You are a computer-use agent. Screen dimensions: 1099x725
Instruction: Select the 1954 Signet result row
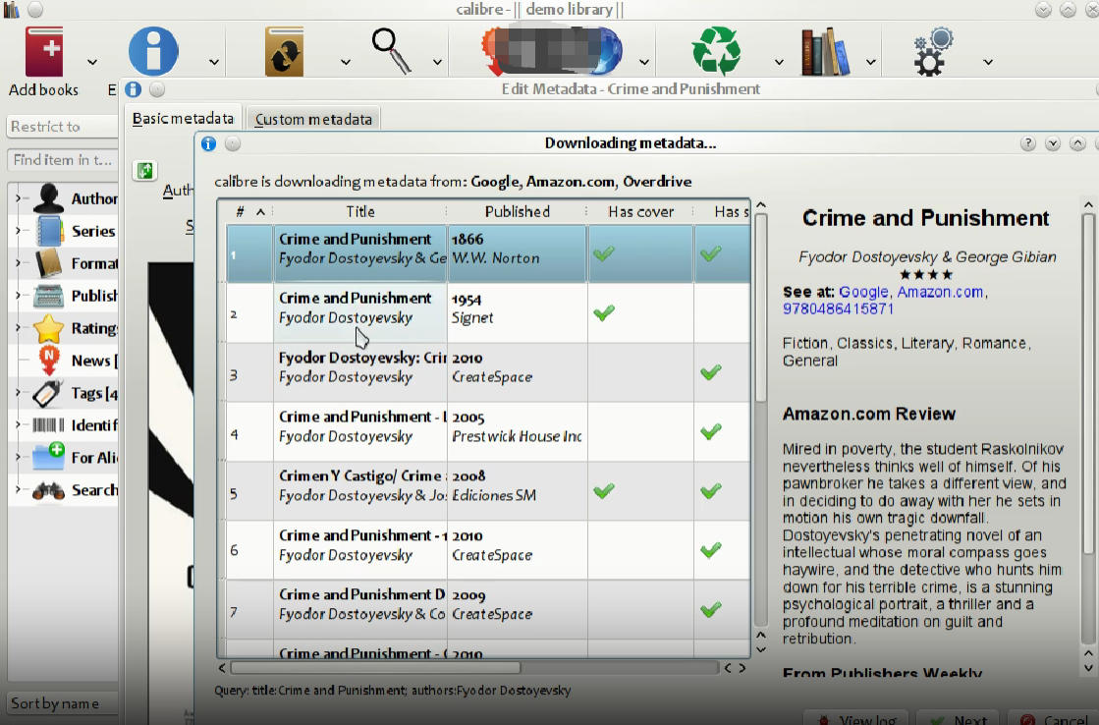[x=488, y=312]
